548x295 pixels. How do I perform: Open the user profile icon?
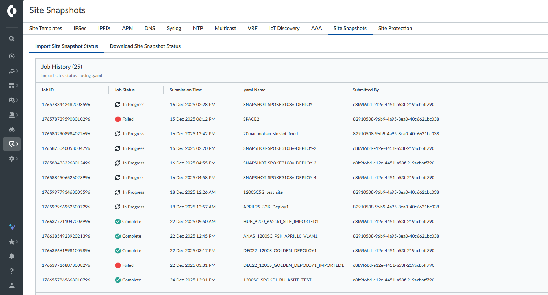[12, 285]
